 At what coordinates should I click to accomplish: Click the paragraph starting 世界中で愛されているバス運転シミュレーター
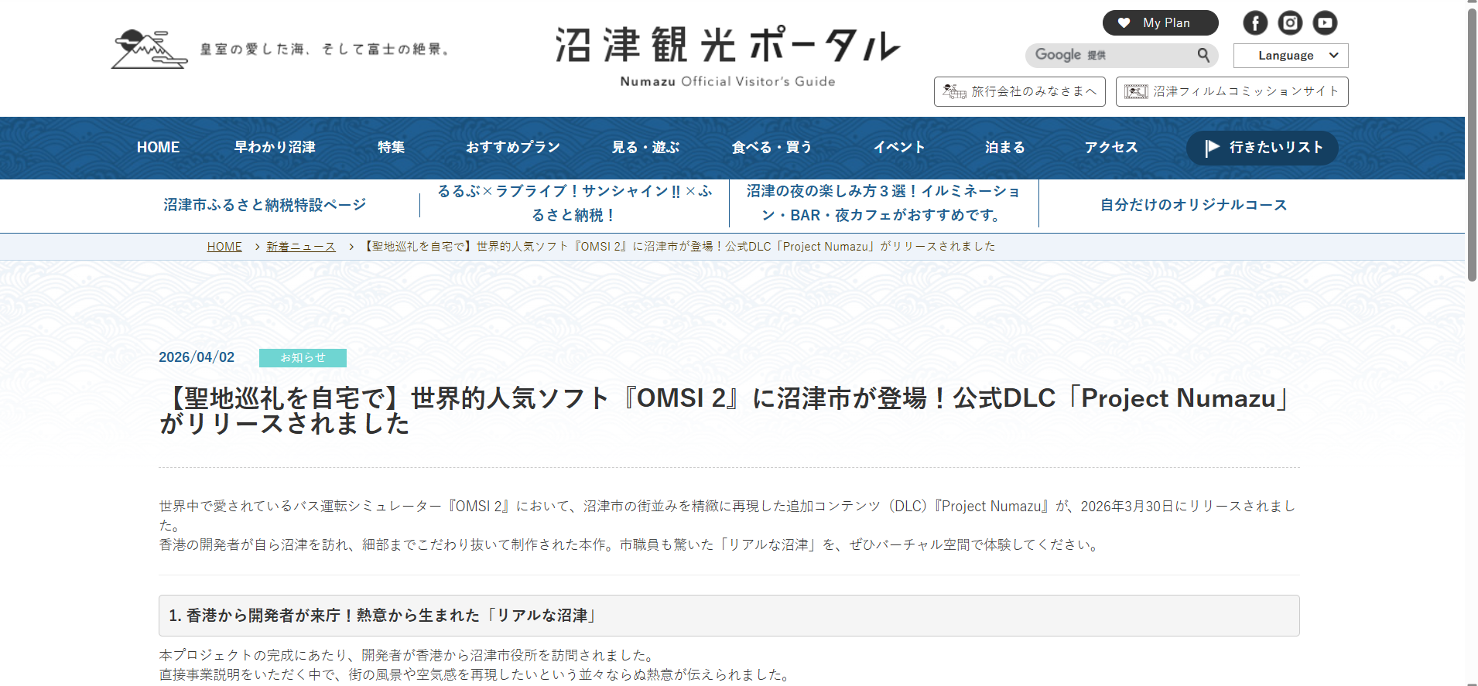coord(727,516)
